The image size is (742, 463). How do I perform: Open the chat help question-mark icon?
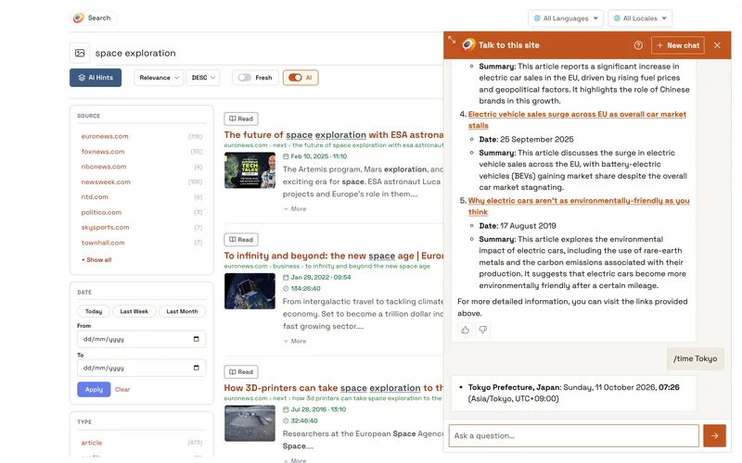coord(638,45)
